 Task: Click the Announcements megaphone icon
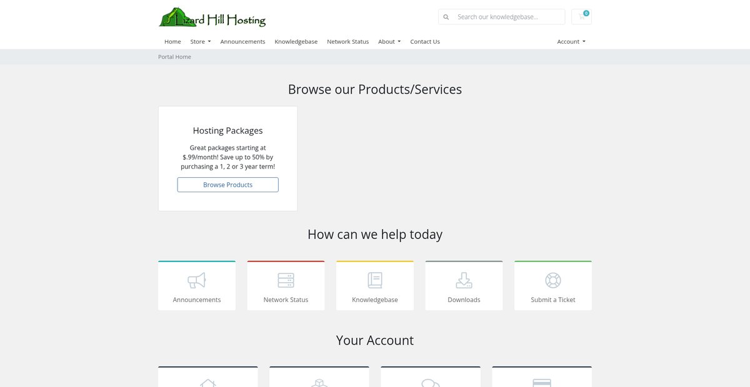click(x=197, y=280)
